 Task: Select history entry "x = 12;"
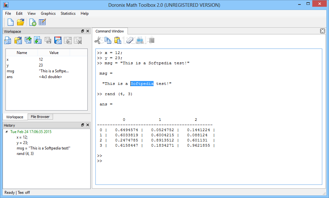(22, 137)
